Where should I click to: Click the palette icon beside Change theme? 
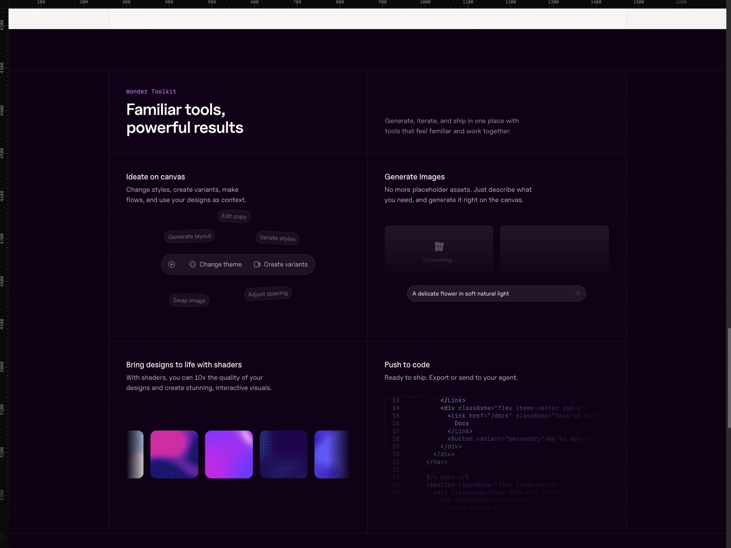click(193, 264)
